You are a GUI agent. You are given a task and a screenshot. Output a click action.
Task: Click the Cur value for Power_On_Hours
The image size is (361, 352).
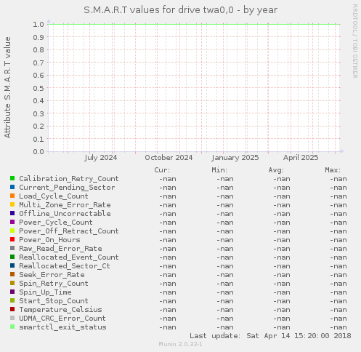click(x=168, y=240)
